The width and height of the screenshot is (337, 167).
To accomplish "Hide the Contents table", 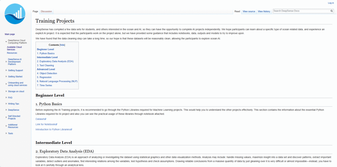I will point(62,45).
